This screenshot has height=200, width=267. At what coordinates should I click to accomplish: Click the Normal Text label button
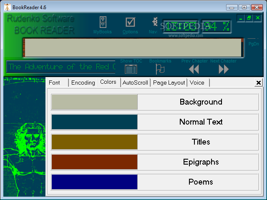click(198, 122)
